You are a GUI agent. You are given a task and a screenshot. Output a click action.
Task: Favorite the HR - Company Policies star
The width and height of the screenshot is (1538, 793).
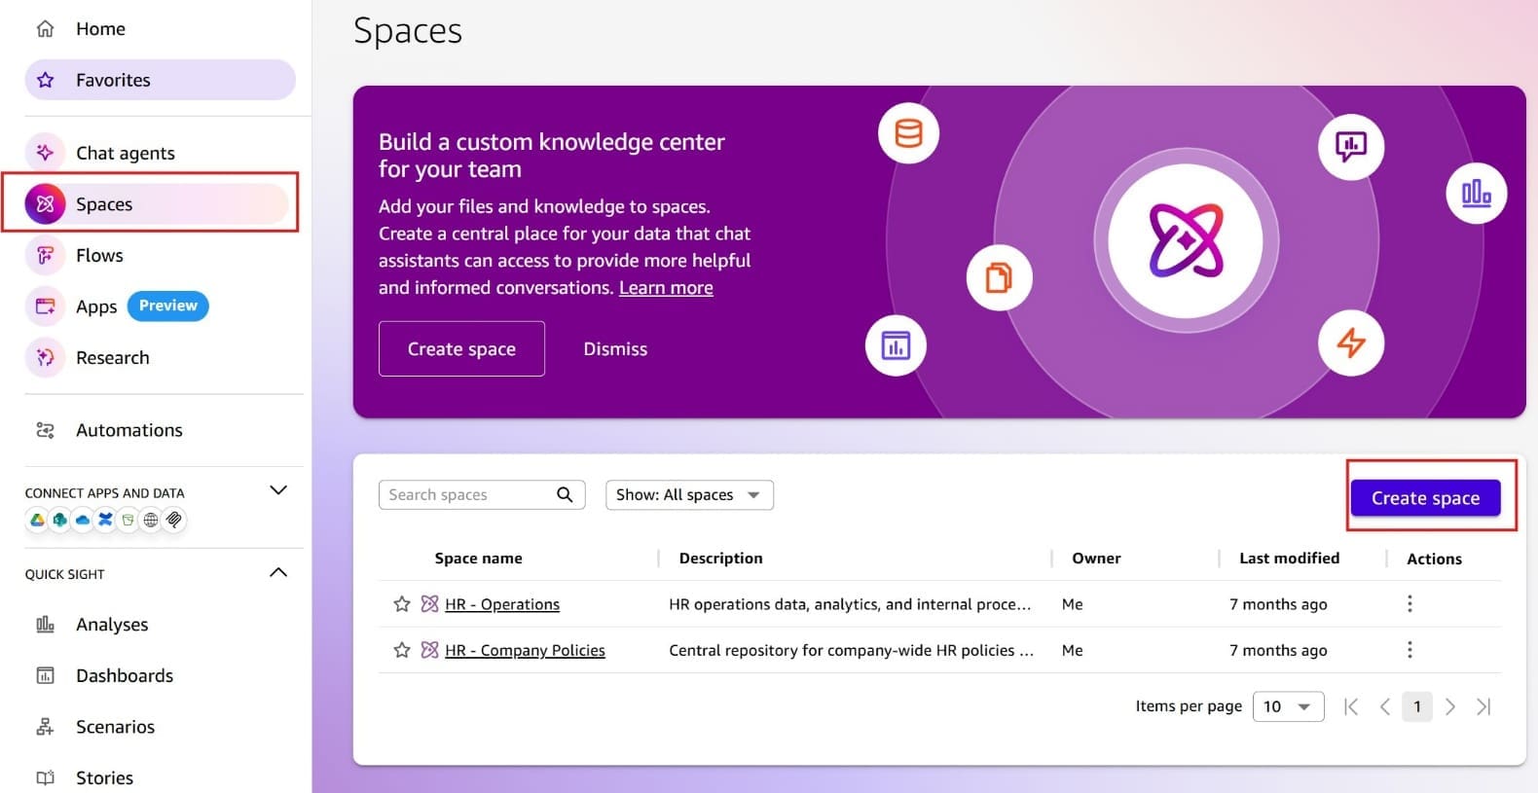click(401, 649)
